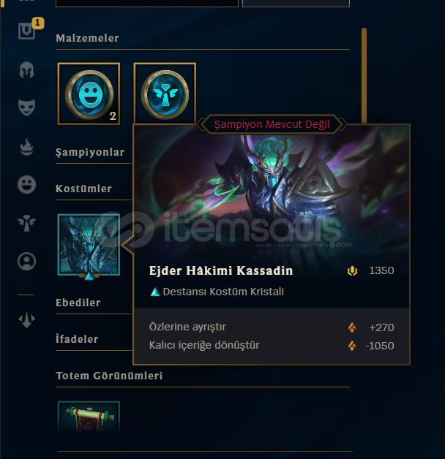
Task: Expand the Şampiyonlar section header
Action: [90, 152]
